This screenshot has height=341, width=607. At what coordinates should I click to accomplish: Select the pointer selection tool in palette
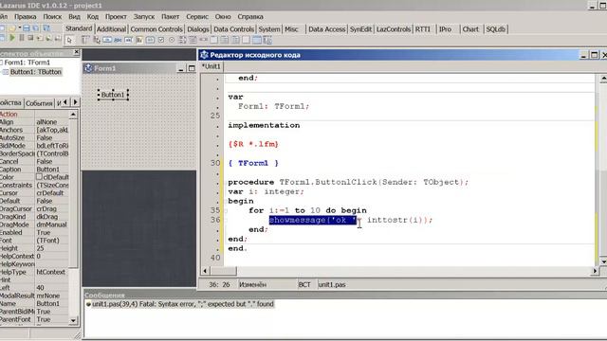click(69, 40)
